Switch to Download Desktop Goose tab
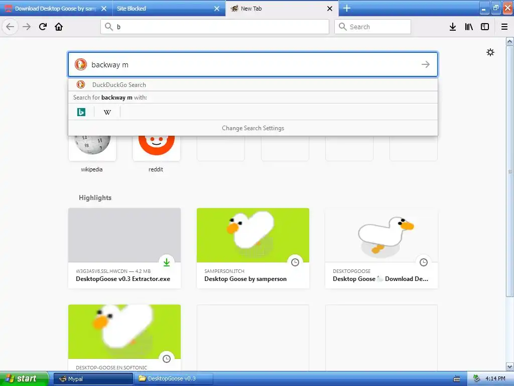The height and width of the screenshot is (386, 514). (x=56, y=9)
